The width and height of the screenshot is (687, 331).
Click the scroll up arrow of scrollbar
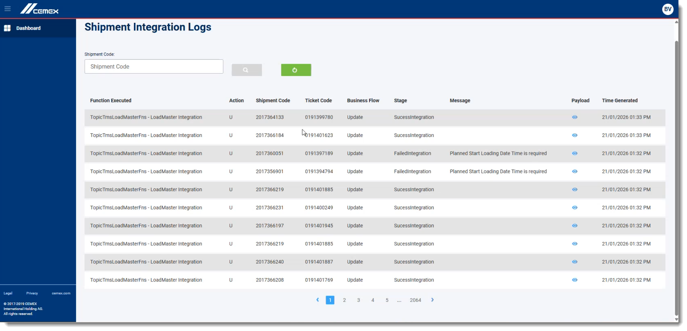tap(676, 22)
